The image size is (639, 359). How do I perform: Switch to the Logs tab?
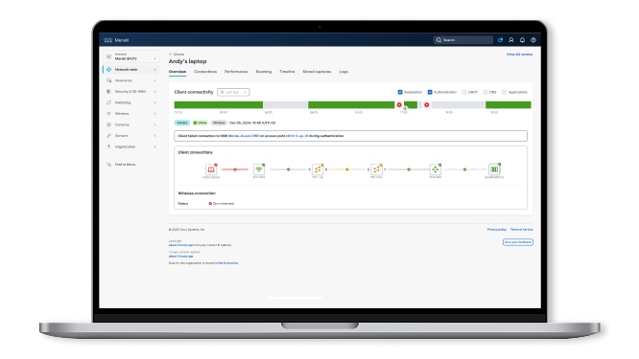pos(343,72)
